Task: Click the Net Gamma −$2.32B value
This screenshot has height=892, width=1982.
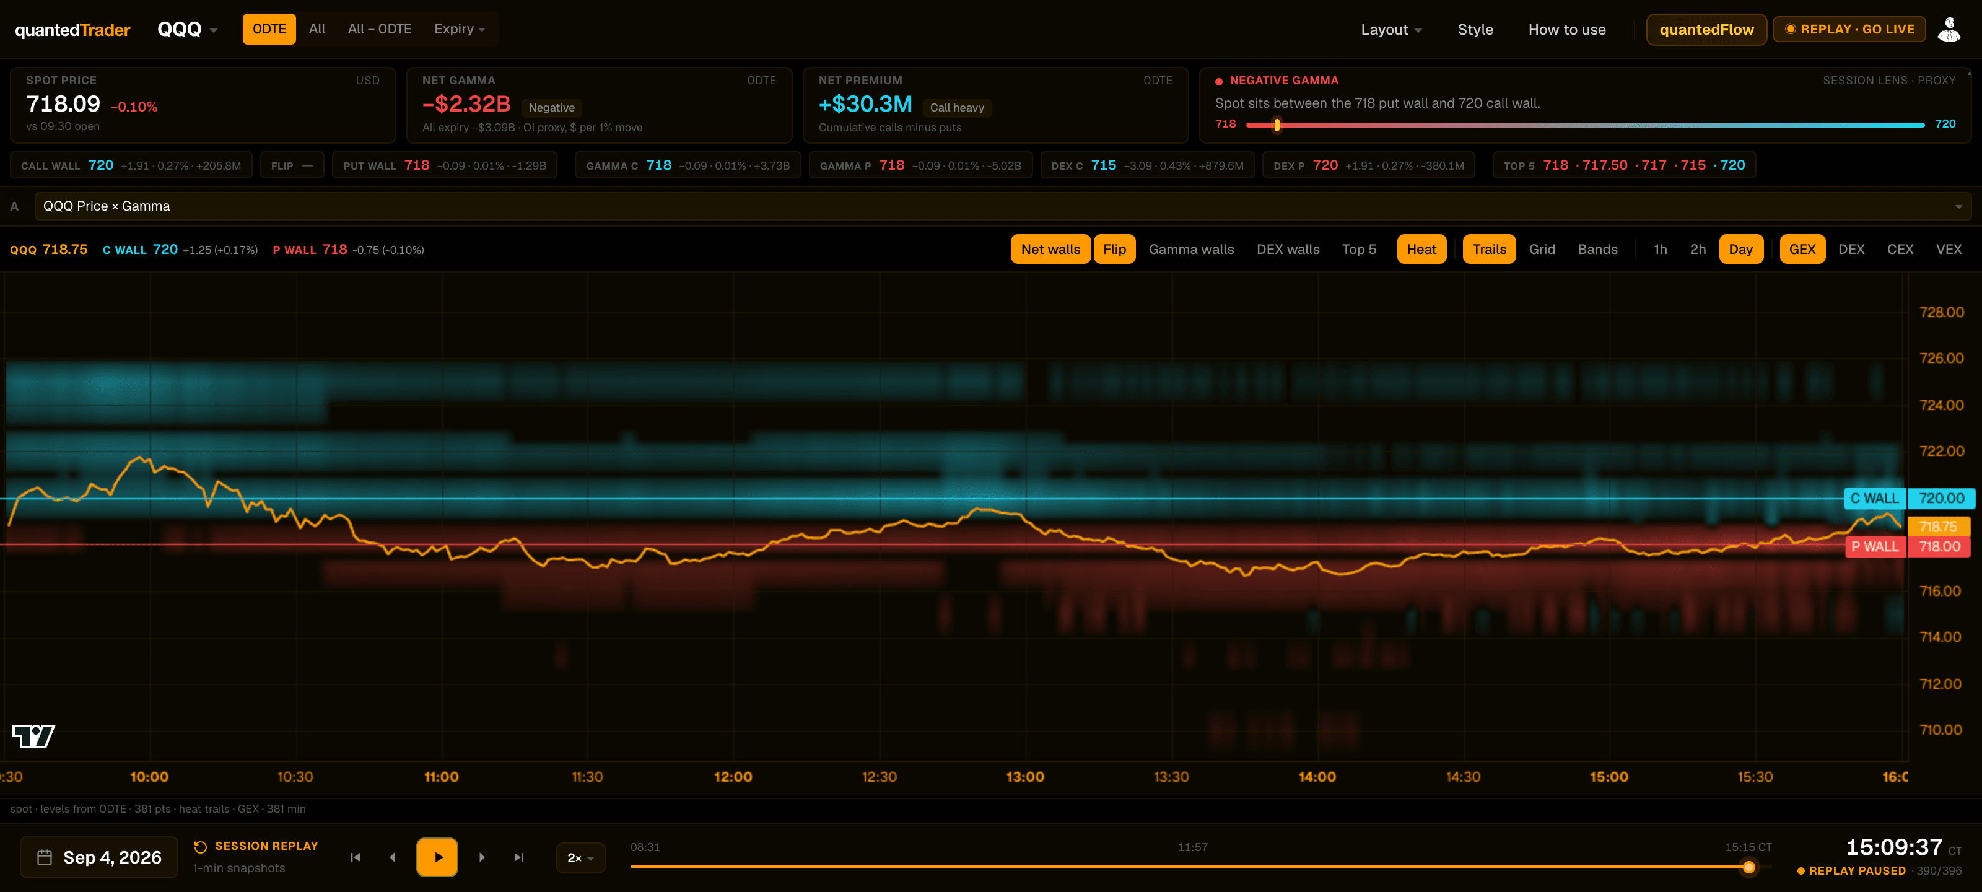Action: pos(466,104)
